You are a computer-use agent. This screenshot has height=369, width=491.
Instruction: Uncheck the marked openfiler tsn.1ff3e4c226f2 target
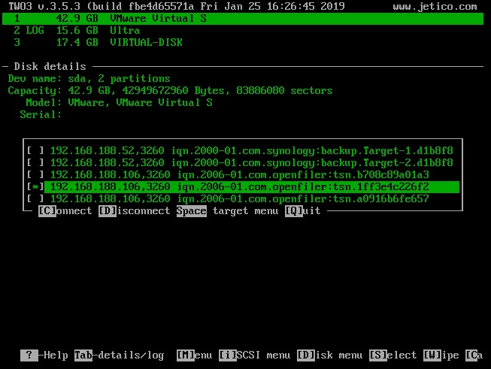coord(35,186)
